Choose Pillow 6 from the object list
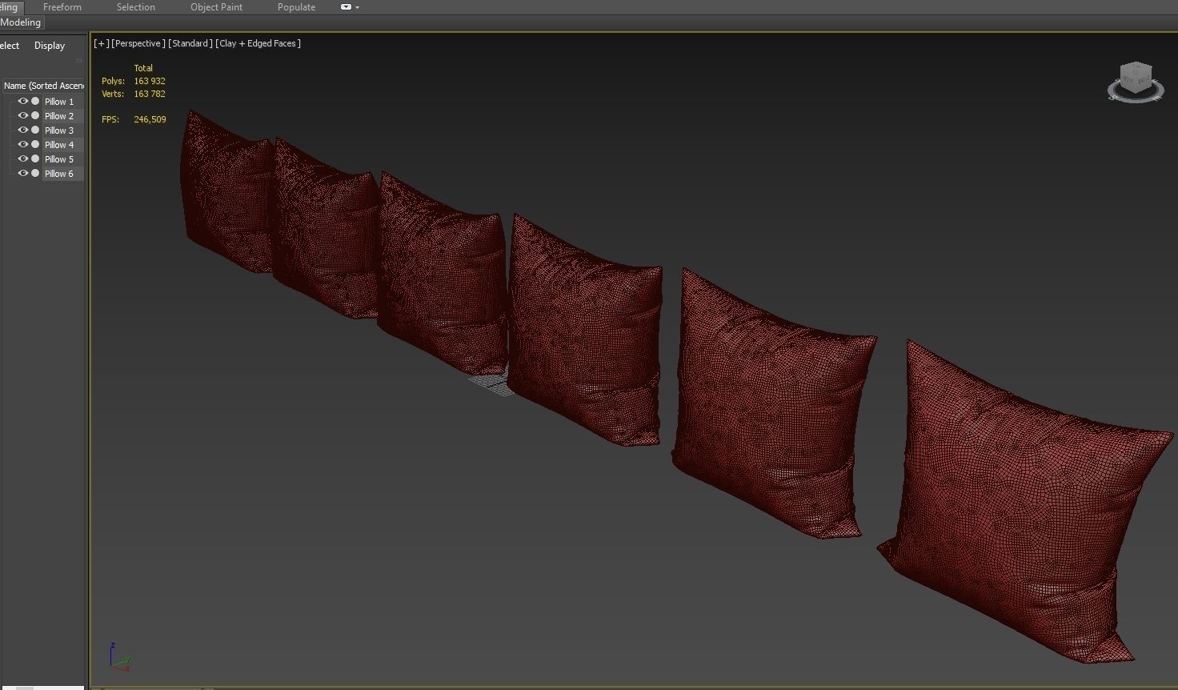This screenshot has height=690, width=1178. click(x=59, y=174)
